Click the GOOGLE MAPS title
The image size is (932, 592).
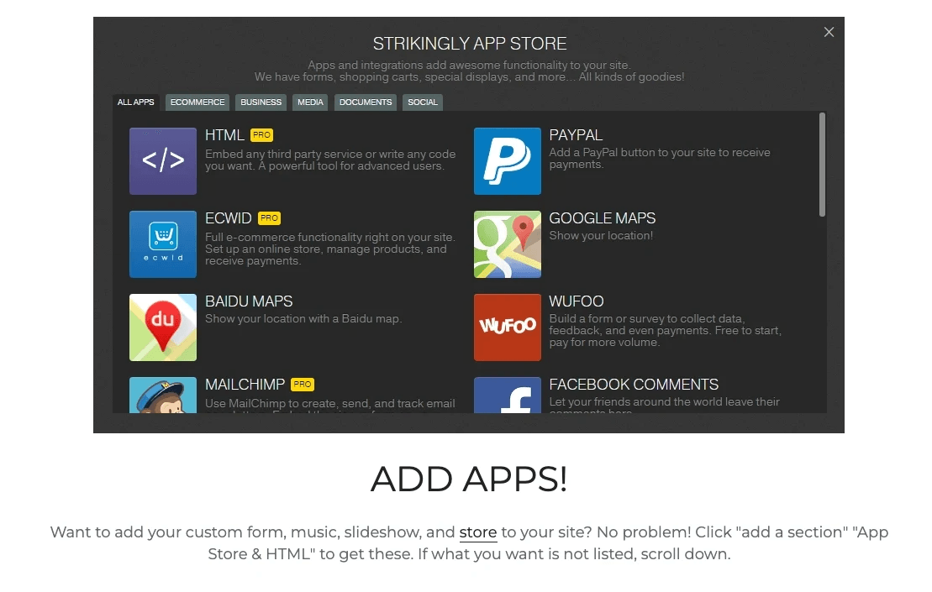coord(602,218)
